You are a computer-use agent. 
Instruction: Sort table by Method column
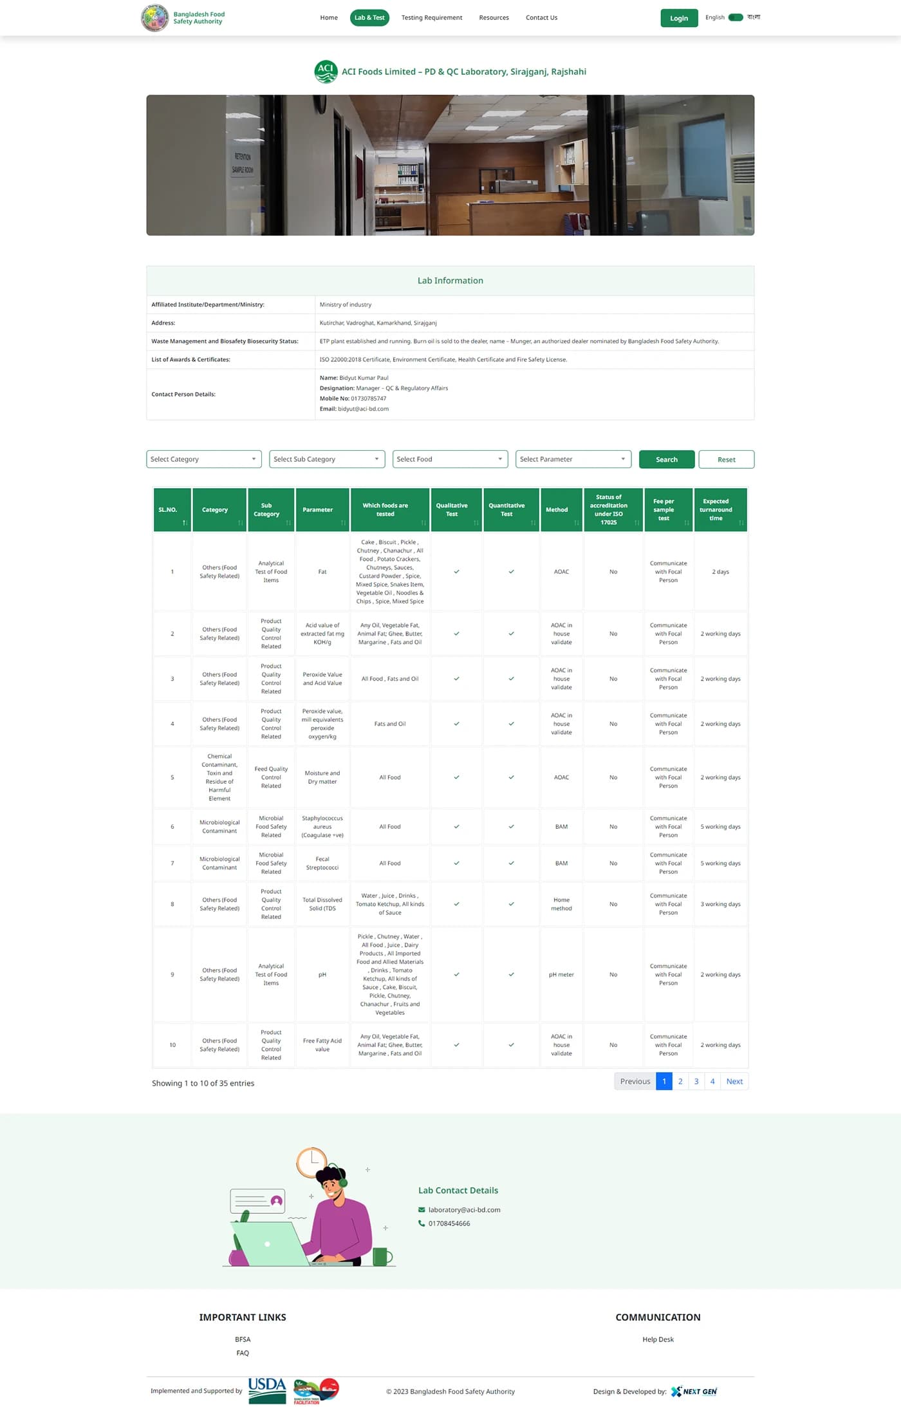point(577,522)
